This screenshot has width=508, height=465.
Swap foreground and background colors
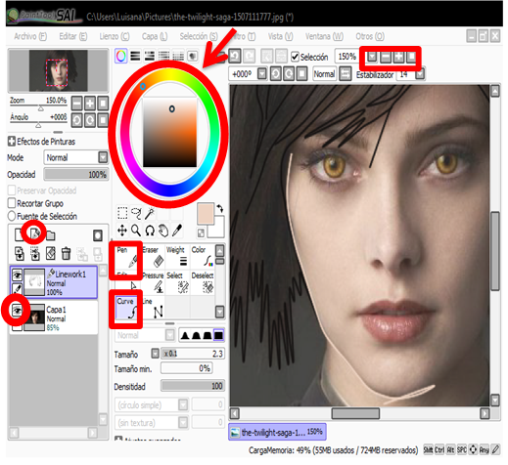(220, 208)
